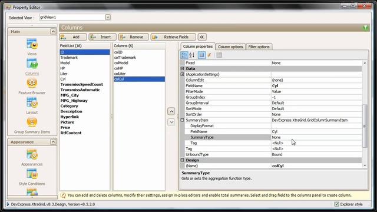The width and height of the screenshot is (377, 212).
Task: Open the Layout section icon
Action: pyautogui.click(x=32, y=102)
